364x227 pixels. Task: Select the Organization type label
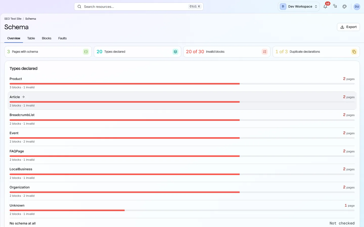click(x=20, y=187)
